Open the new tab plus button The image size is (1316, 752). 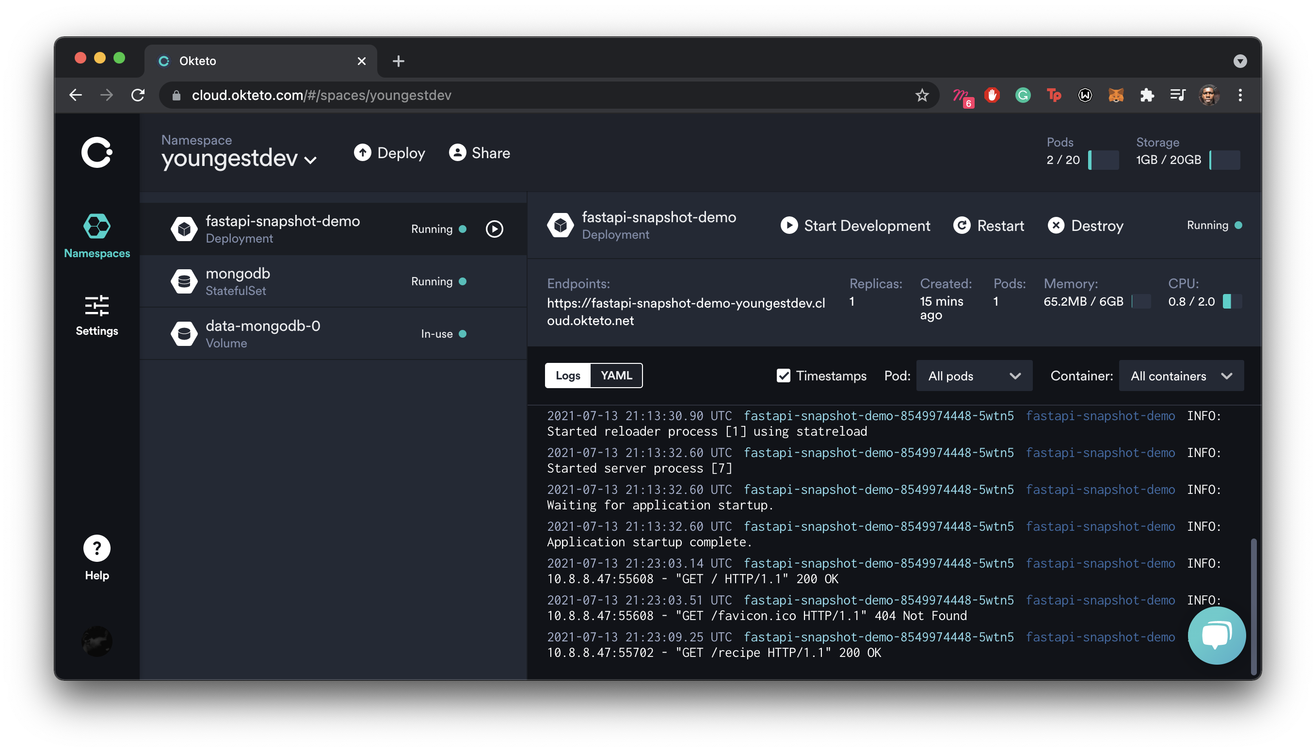pyautogui.click(x=398, y=61)
